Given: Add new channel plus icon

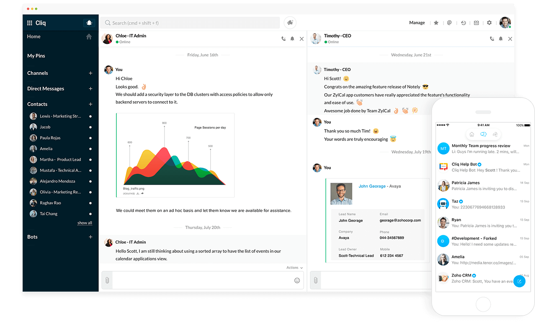Looking at the screenshot, I should point(90,73).
